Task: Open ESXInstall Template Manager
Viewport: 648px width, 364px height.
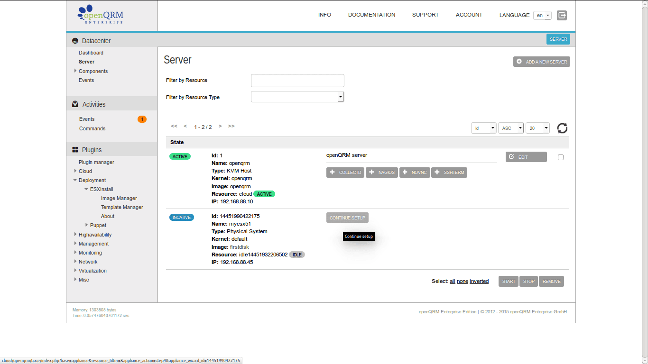Action: tap(122, 207)
